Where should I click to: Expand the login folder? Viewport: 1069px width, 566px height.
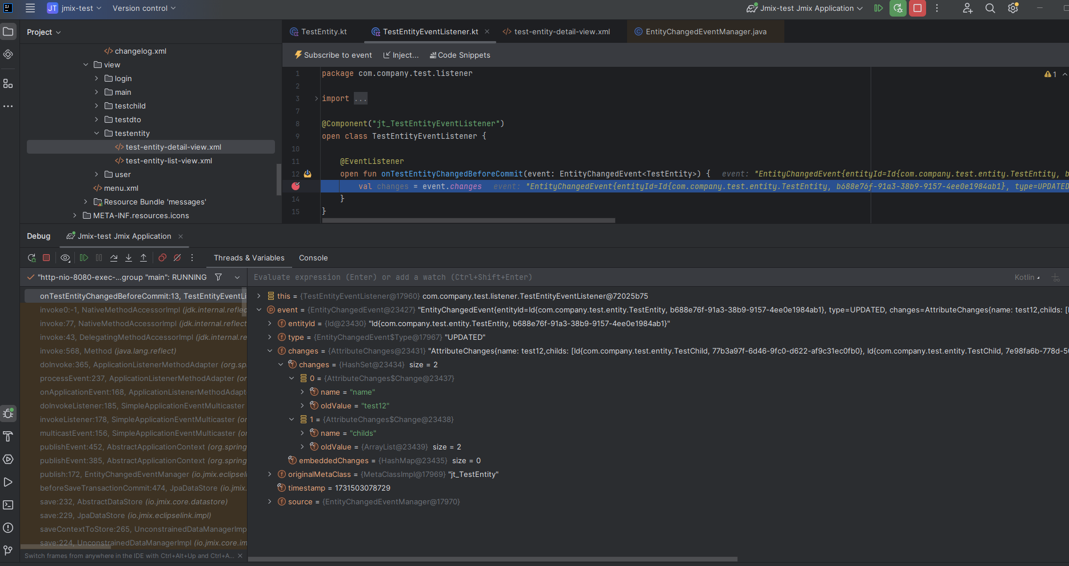tap(97, 78)
